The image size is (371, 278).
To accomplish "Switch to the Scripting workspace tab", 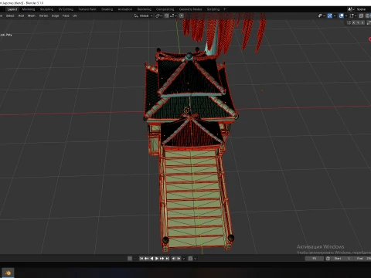I will click(213, 9).
